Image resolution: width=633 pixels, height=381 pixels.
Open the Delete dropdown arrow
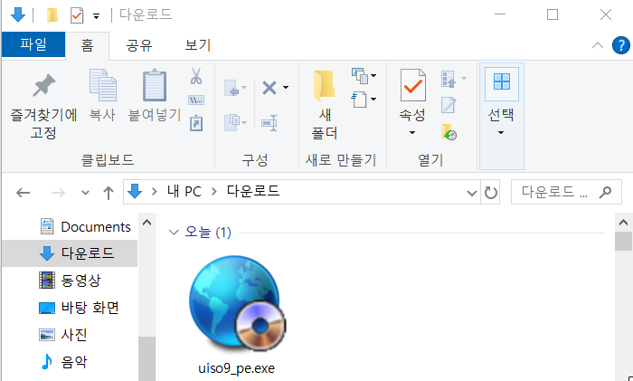click(x=286, y=87)
